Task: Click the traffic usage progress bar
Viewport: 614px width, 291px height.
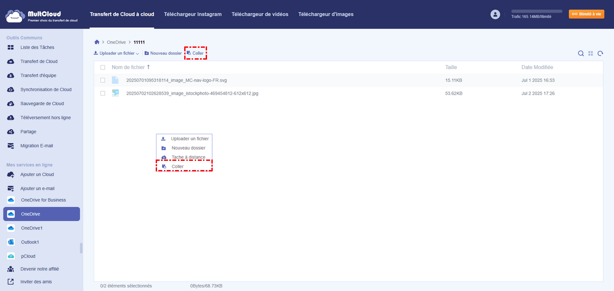Action: pyautogui.click(x=537, y=11)
